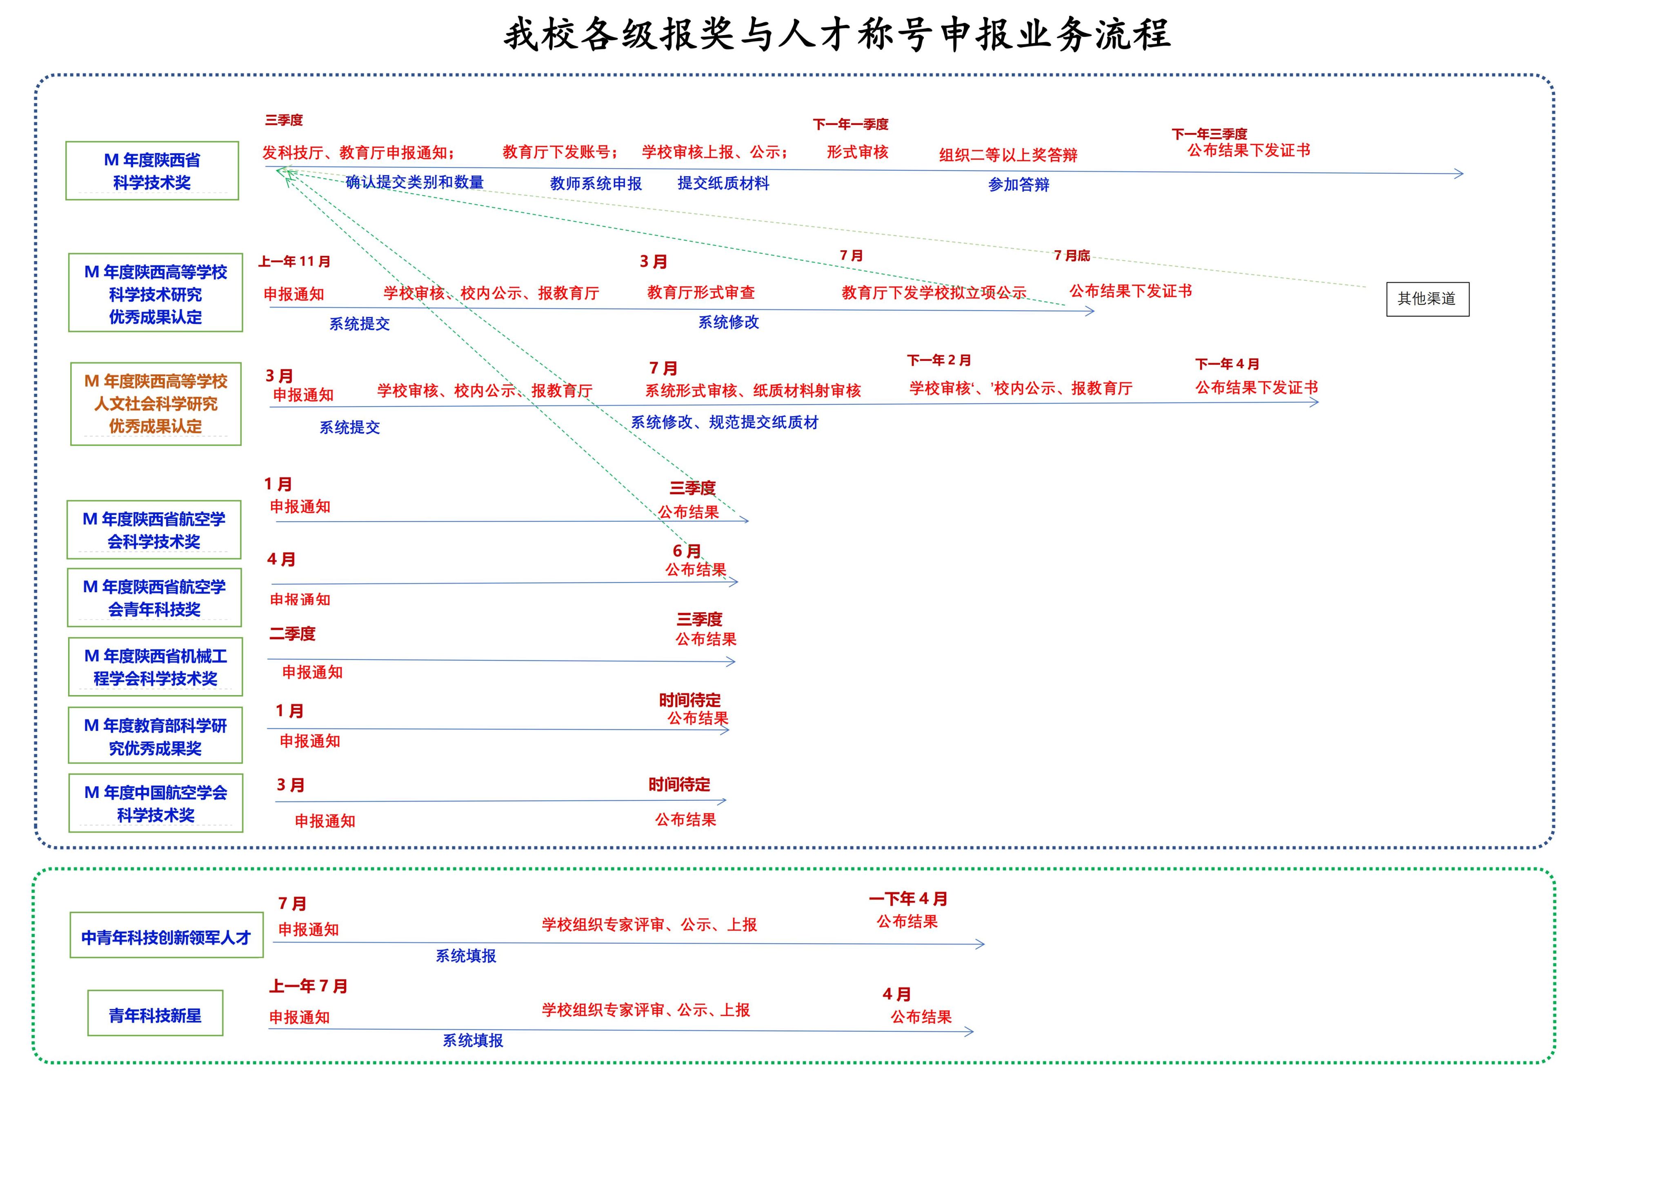Click the 下一年2月 time label
The width and height of the screenshot is (1672, 1182).
click(939, 360)
